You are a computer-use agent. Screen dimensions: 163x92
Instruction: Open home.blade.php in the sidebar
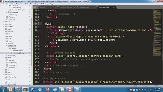18,51
